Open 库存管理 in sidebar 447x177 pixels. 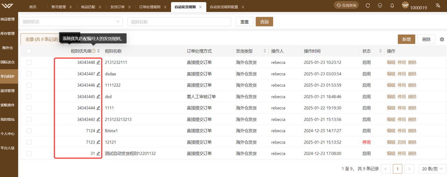coord(8,34)
